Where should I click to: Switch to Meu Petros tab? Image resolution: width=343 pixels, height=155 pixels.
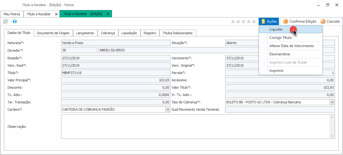(12, 14)
